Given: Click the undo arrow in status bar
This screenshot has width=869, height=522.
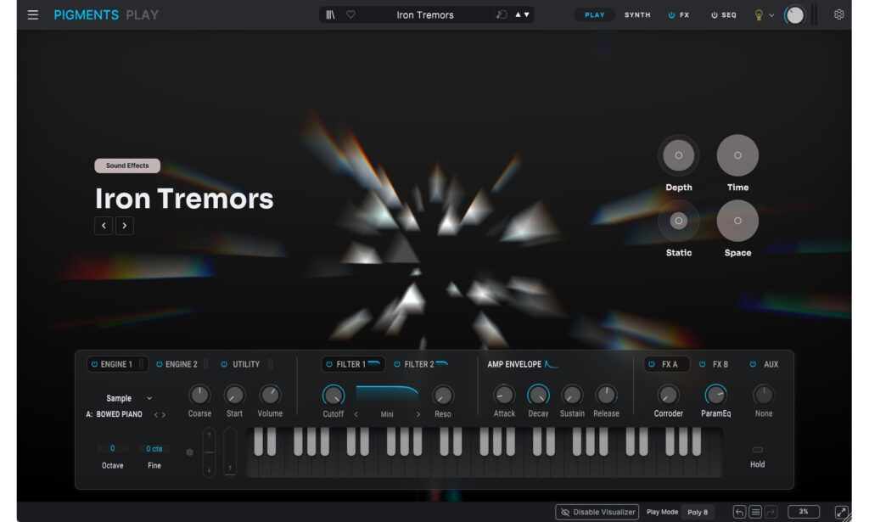Looking at the screenshot, I should (x=739, y=512).
